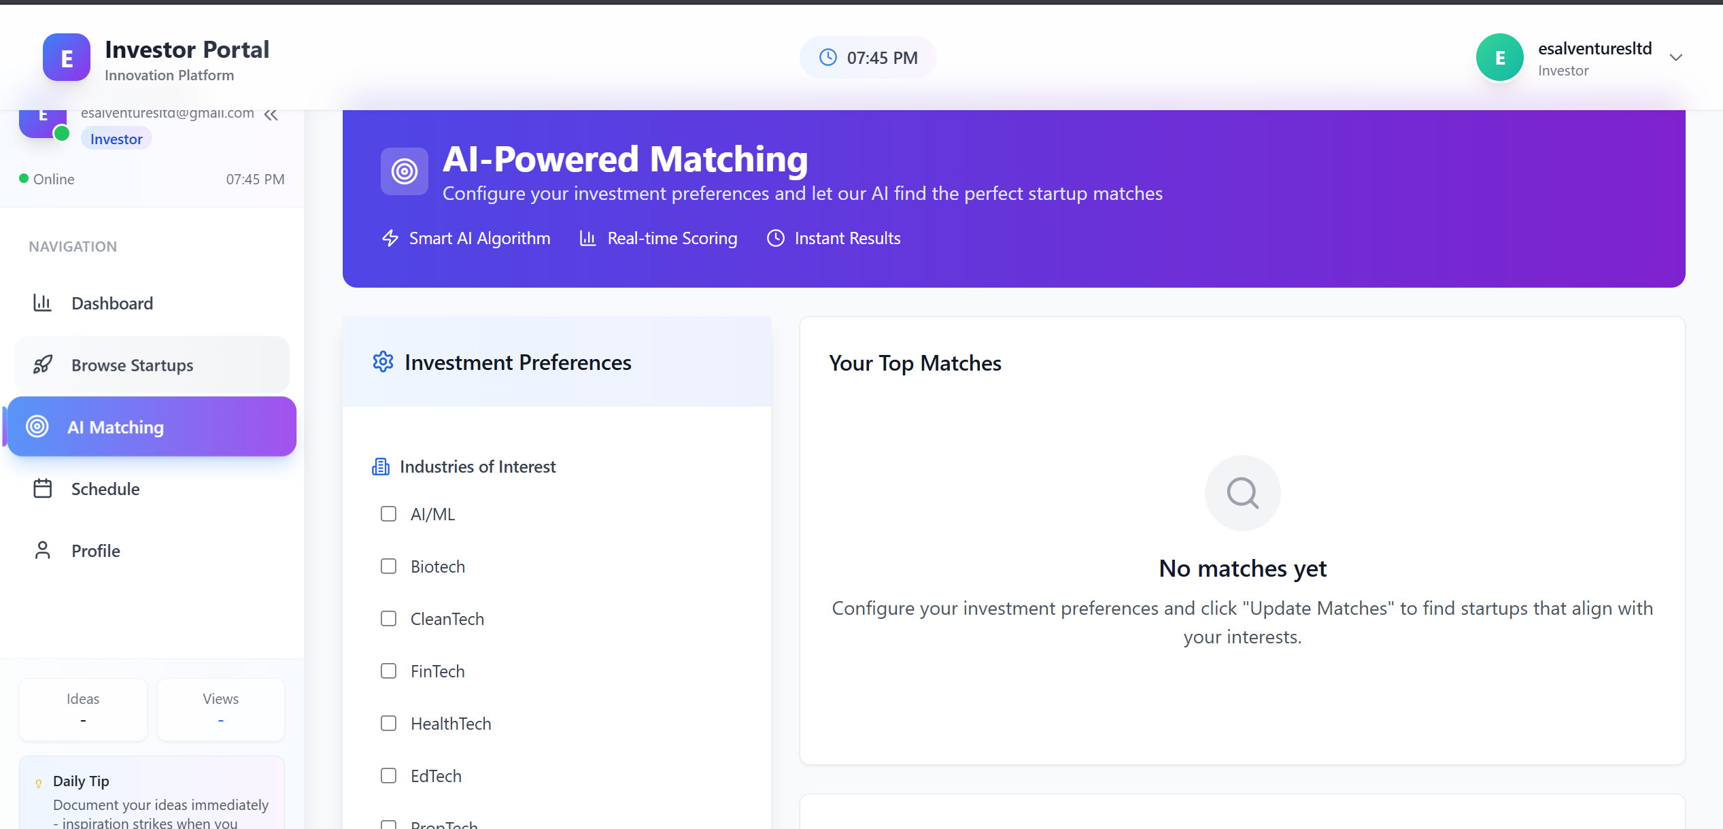1723x829 pixels.
Task: Click the lightning bolt Smart AI Algorithm icon
Action: 390,238
